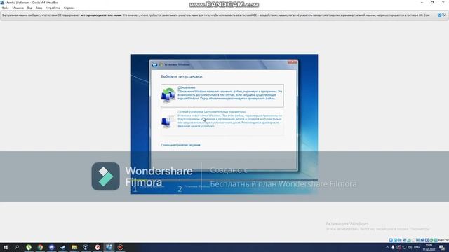Click the Right Ctrl host key indicator
449x252 pixels.
coord(443,240)
